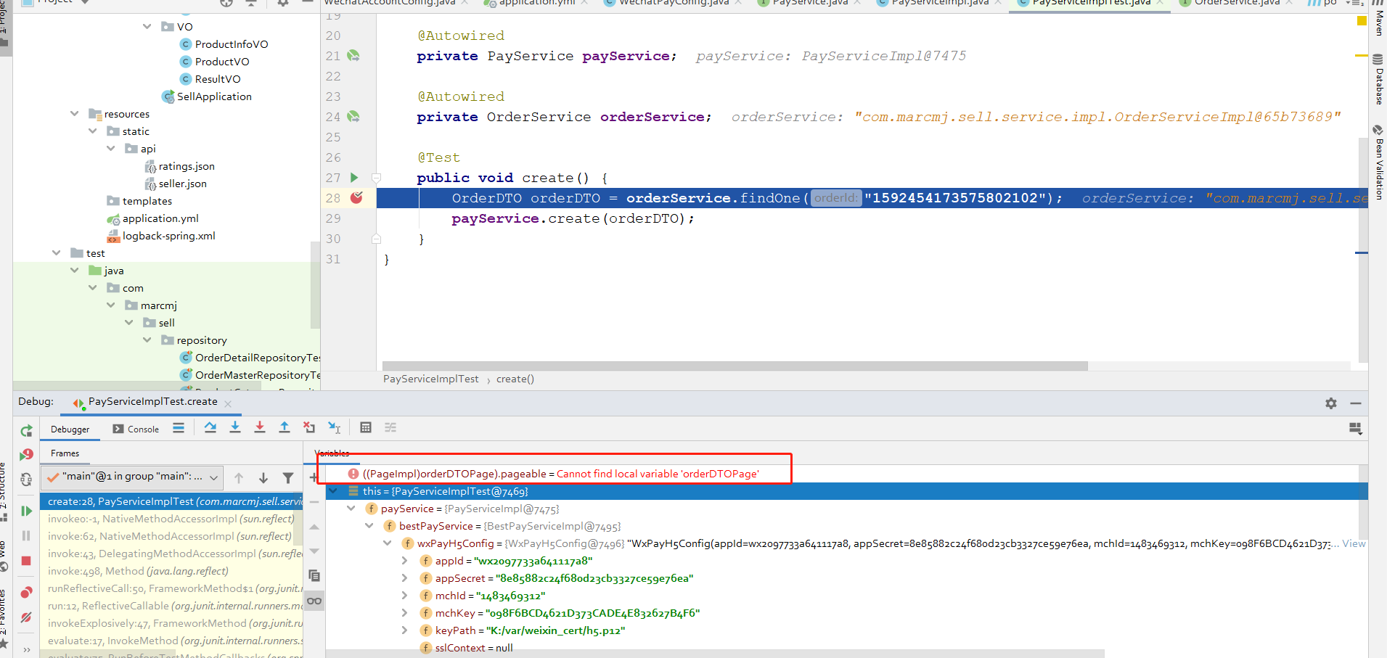This screenshot has height=658, width=1387.
Task: Select next frame with down arrow
Action: 263,478
